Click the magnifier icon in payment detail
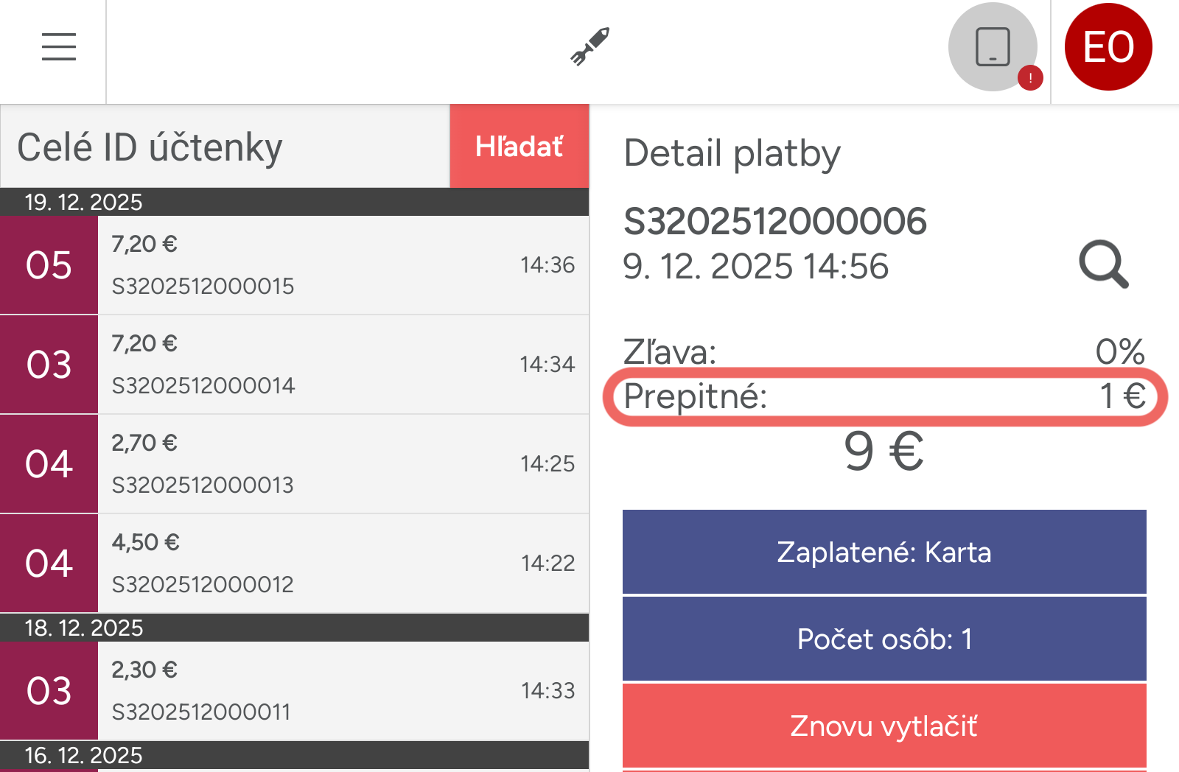This screenshot has width=1179, height=772. click(x=1103, y=264)
